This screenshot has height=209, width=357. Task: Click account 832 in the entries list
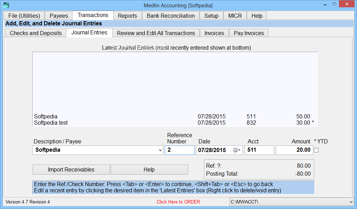click(x=251, y=123)
